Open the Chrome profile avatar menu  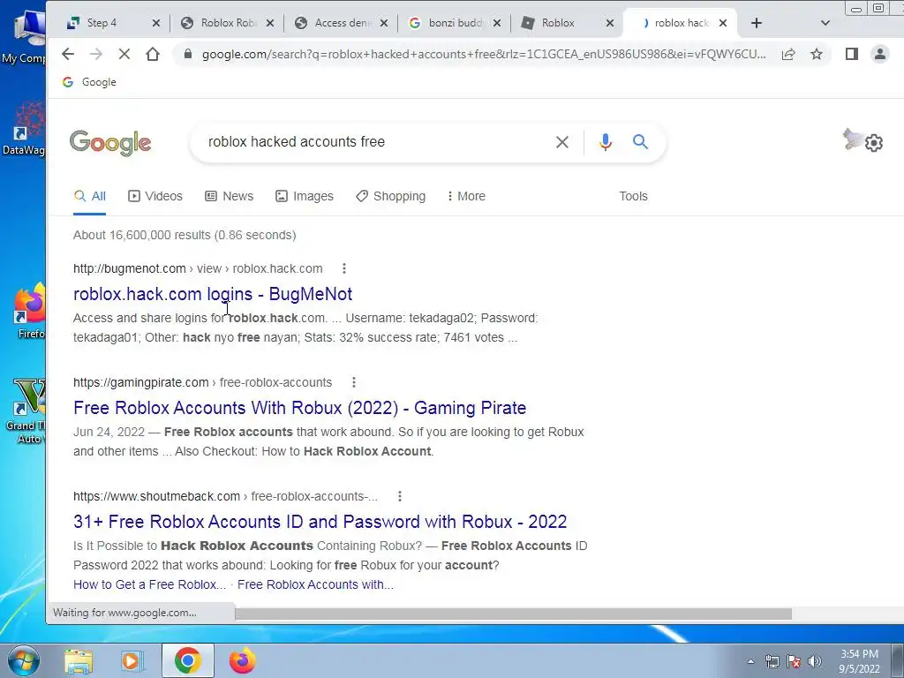point(880,54)
